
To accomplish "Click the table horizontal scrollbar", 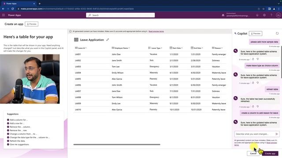I will point(117,144).
